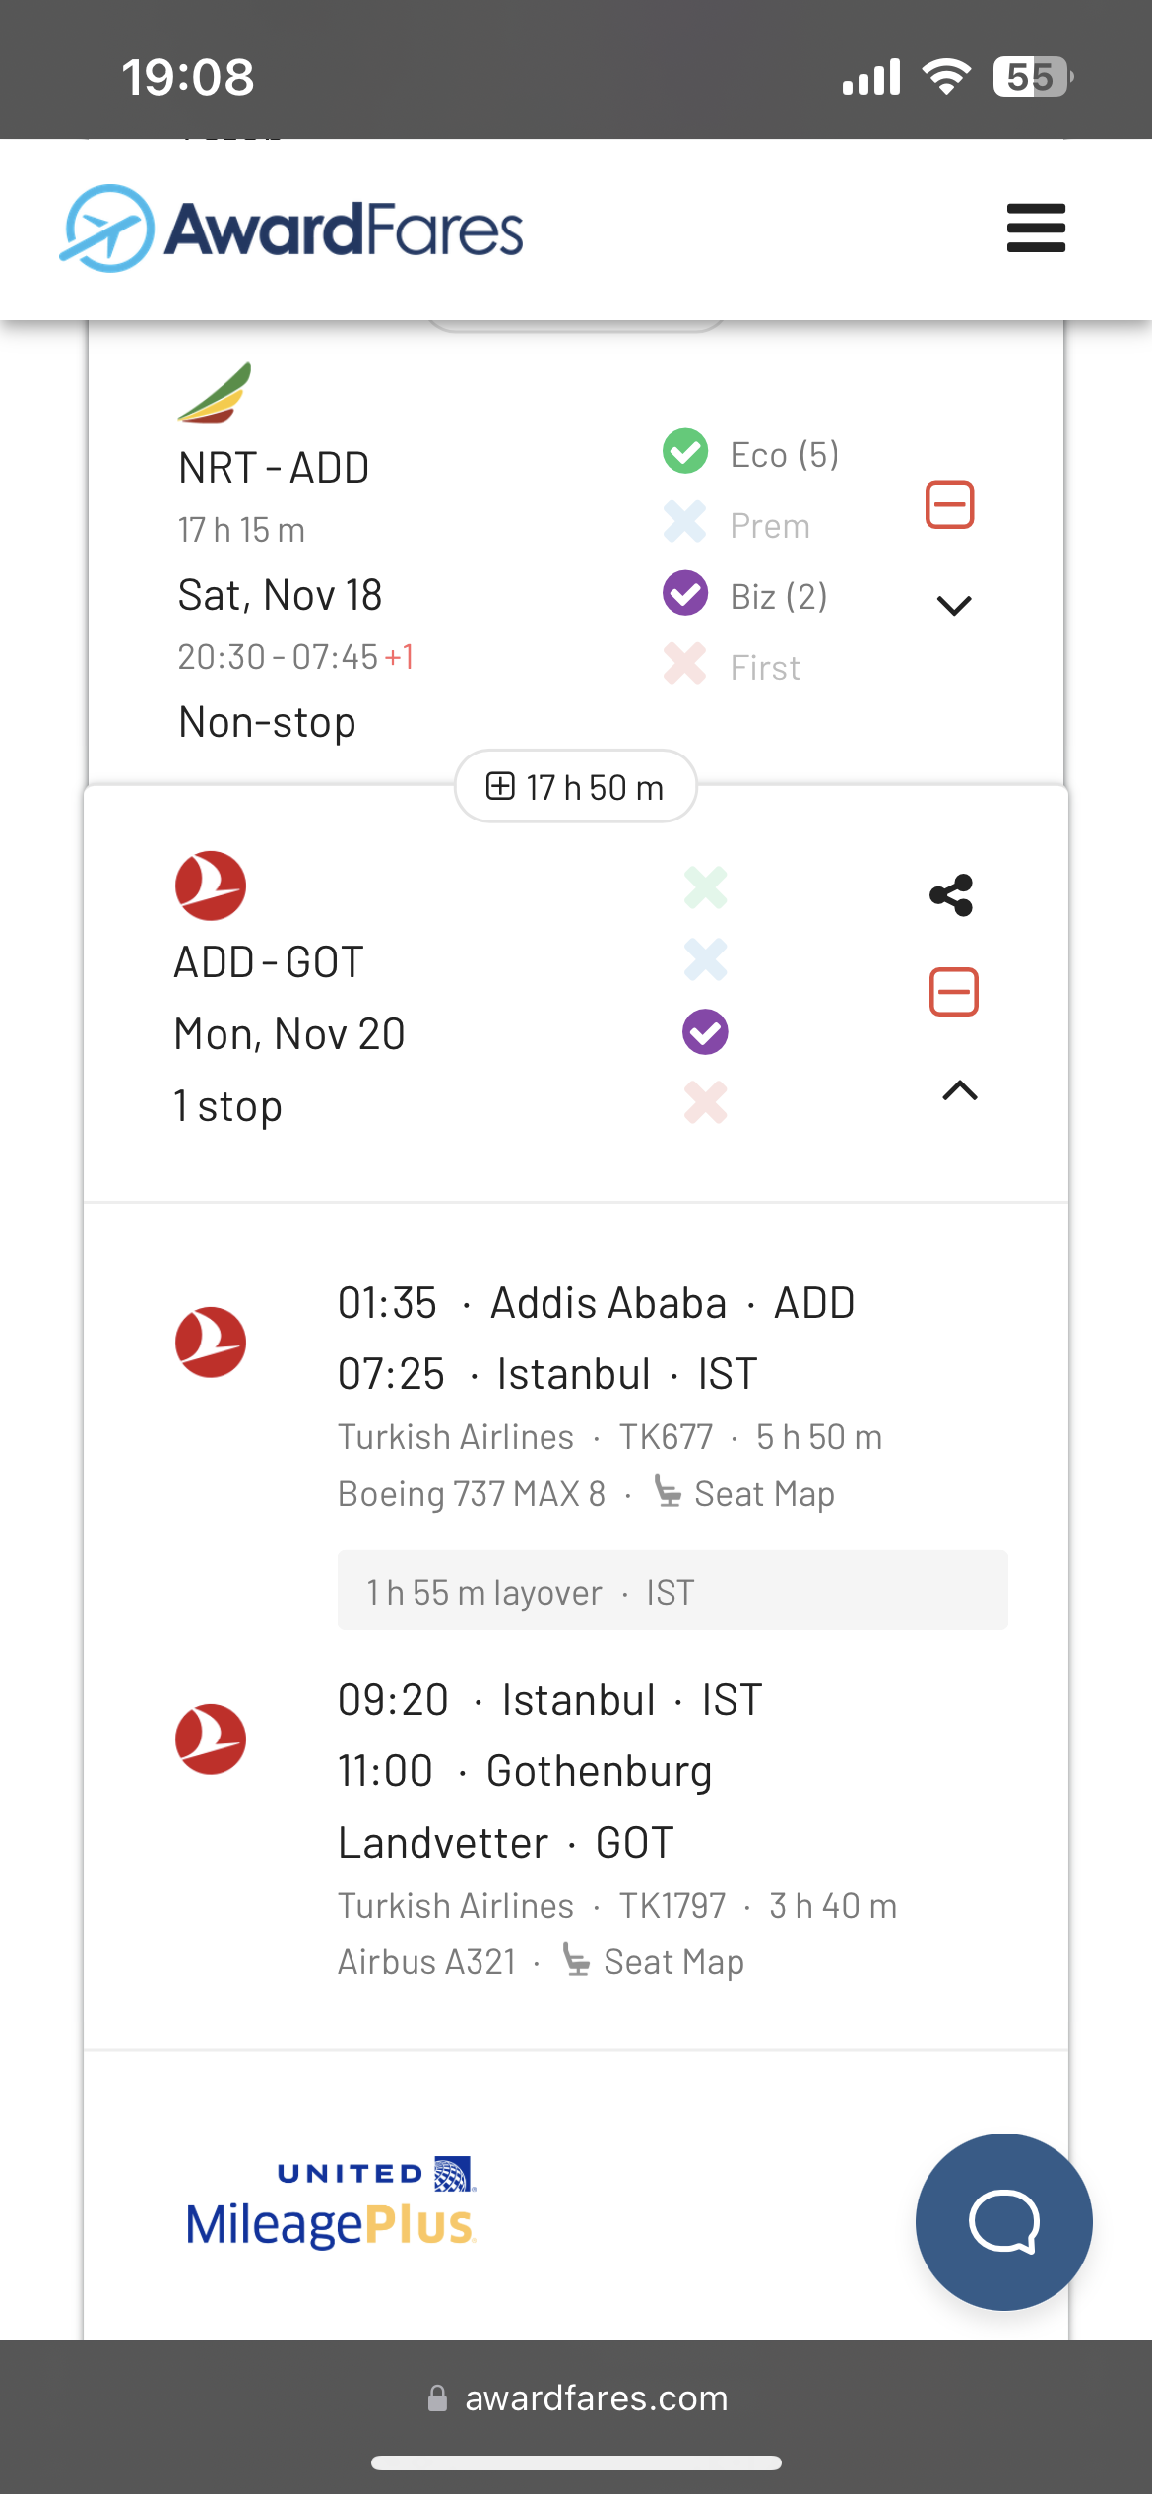Screen dimensions: 1152x2494
Task: Collapse ADD-GOT flight details
Action: coord(960,1090)
